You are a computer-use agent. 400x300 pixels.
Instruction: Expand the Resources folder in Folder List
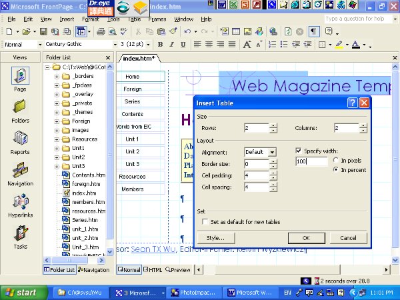pyautogui.click(x=57, y=139)
